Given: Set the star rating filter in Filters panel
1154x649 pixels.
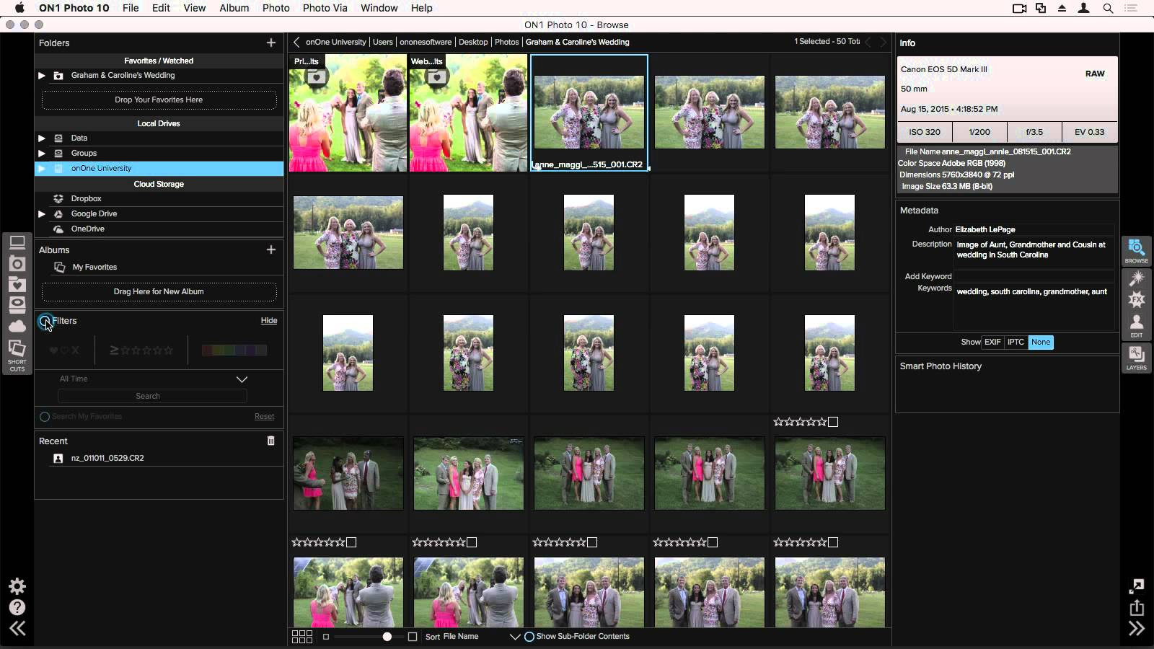Looking at the screenshot, I should 141,350.
